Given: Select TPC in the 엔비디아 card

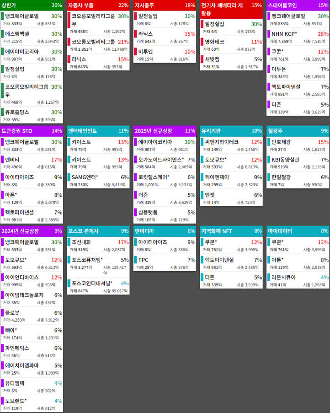Looking at the screenshot, I should (165, 263).
